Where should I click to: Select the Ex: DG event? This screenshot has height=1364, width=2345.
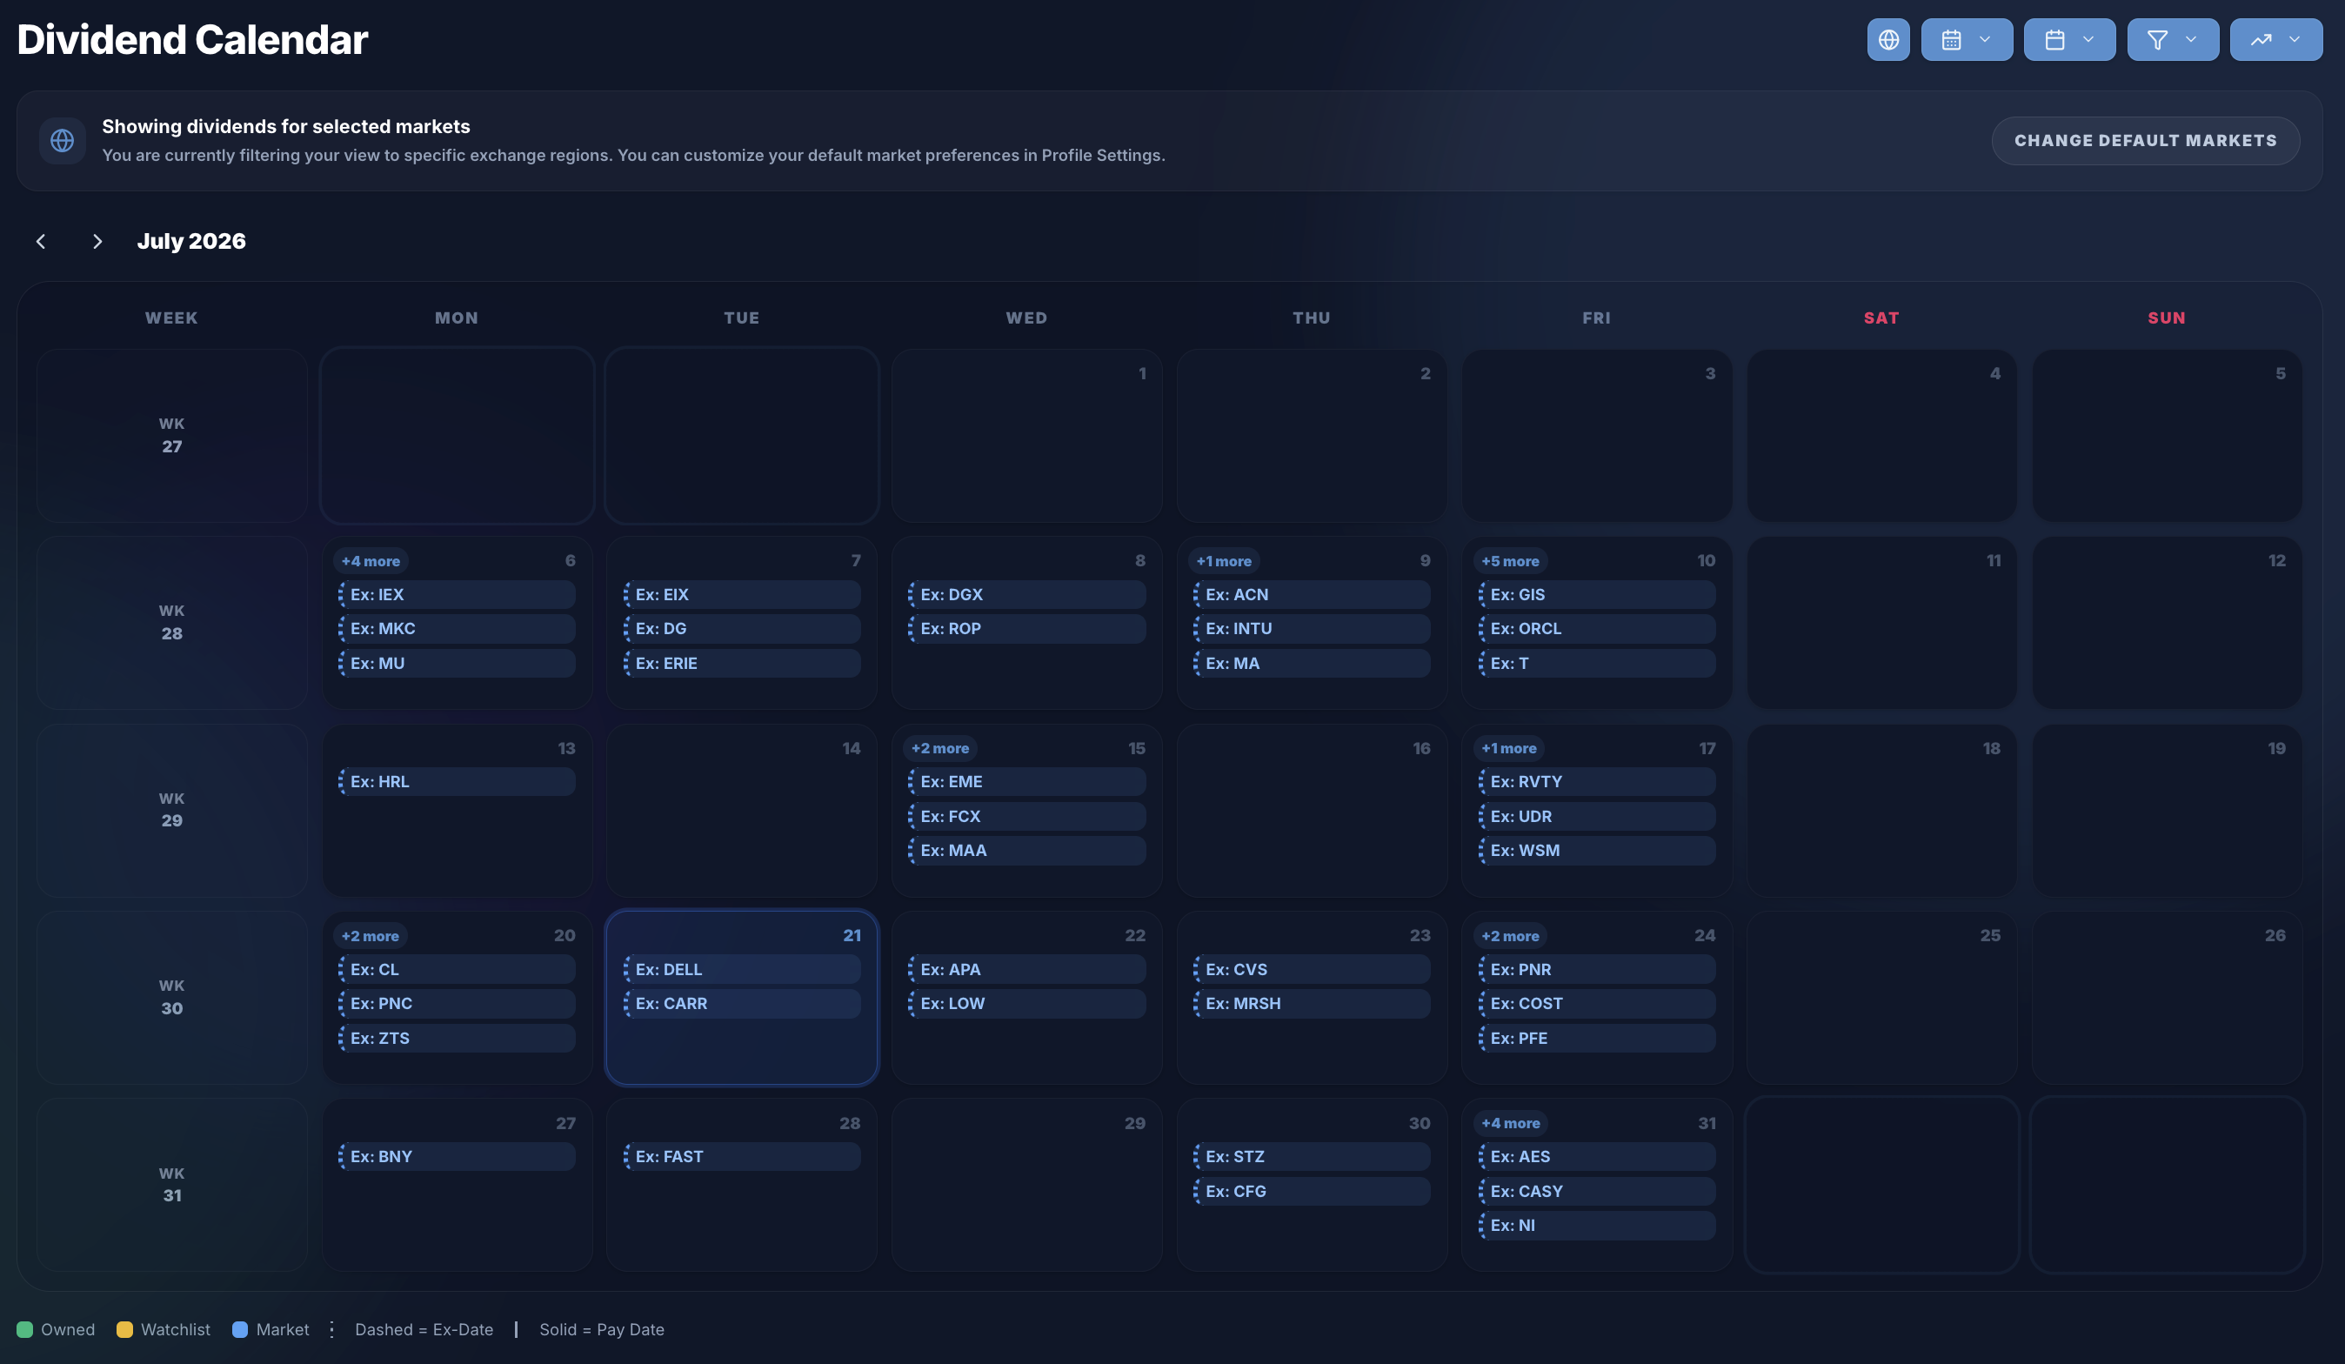(x=742, y=629)
